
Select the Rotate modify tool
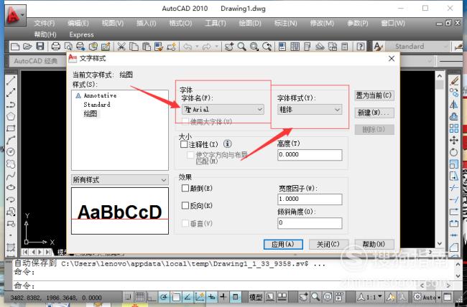[x=454, y=152]
